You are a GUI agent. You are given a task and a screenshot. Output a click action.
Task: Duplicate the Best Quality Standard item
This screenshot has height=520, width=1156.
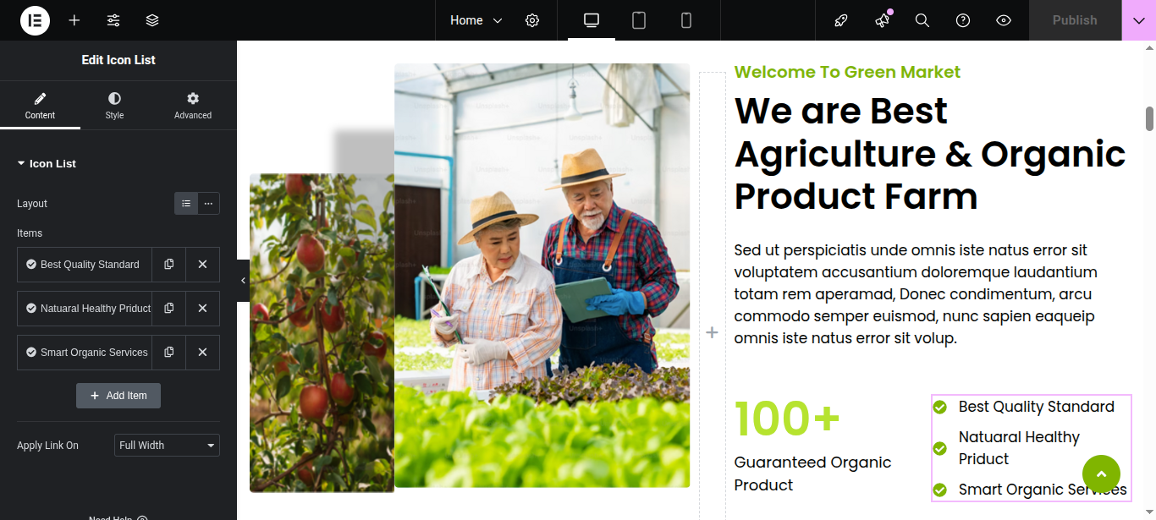[x=168, y=265]
